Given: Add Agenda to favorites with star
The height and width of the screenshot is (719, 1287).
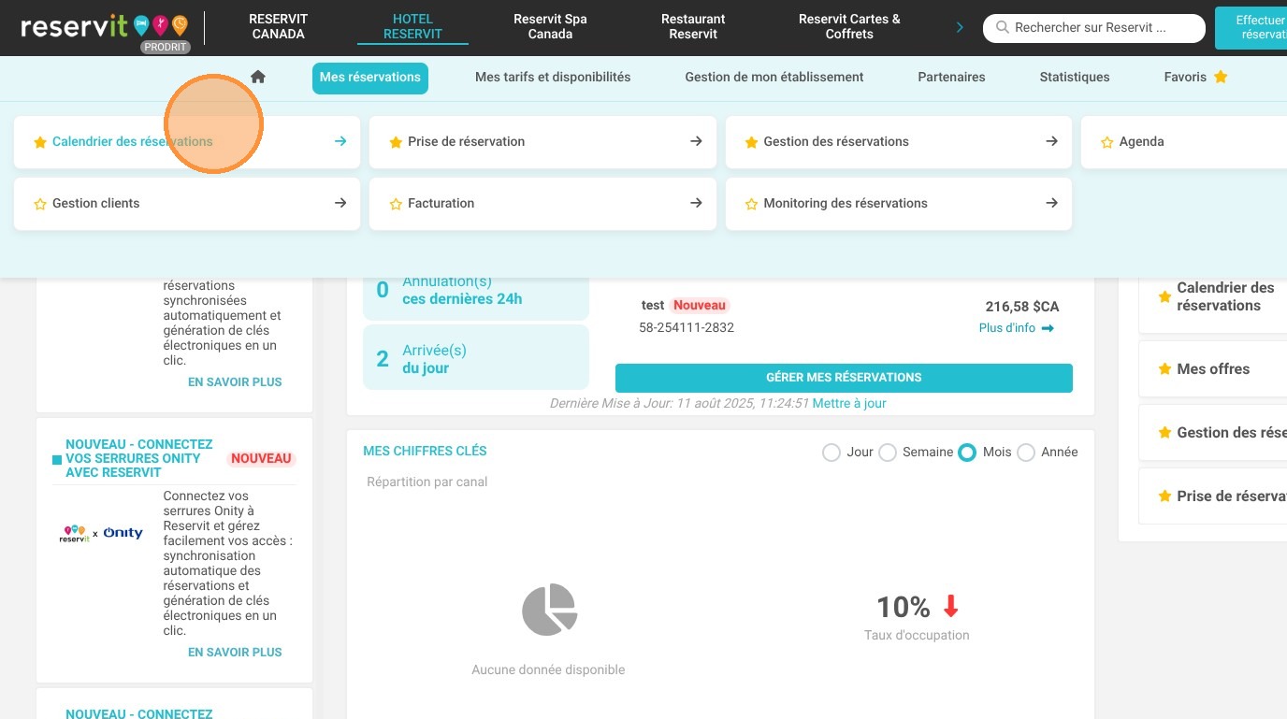Looking at the screenshot, I should click(x=1107, y=142).
